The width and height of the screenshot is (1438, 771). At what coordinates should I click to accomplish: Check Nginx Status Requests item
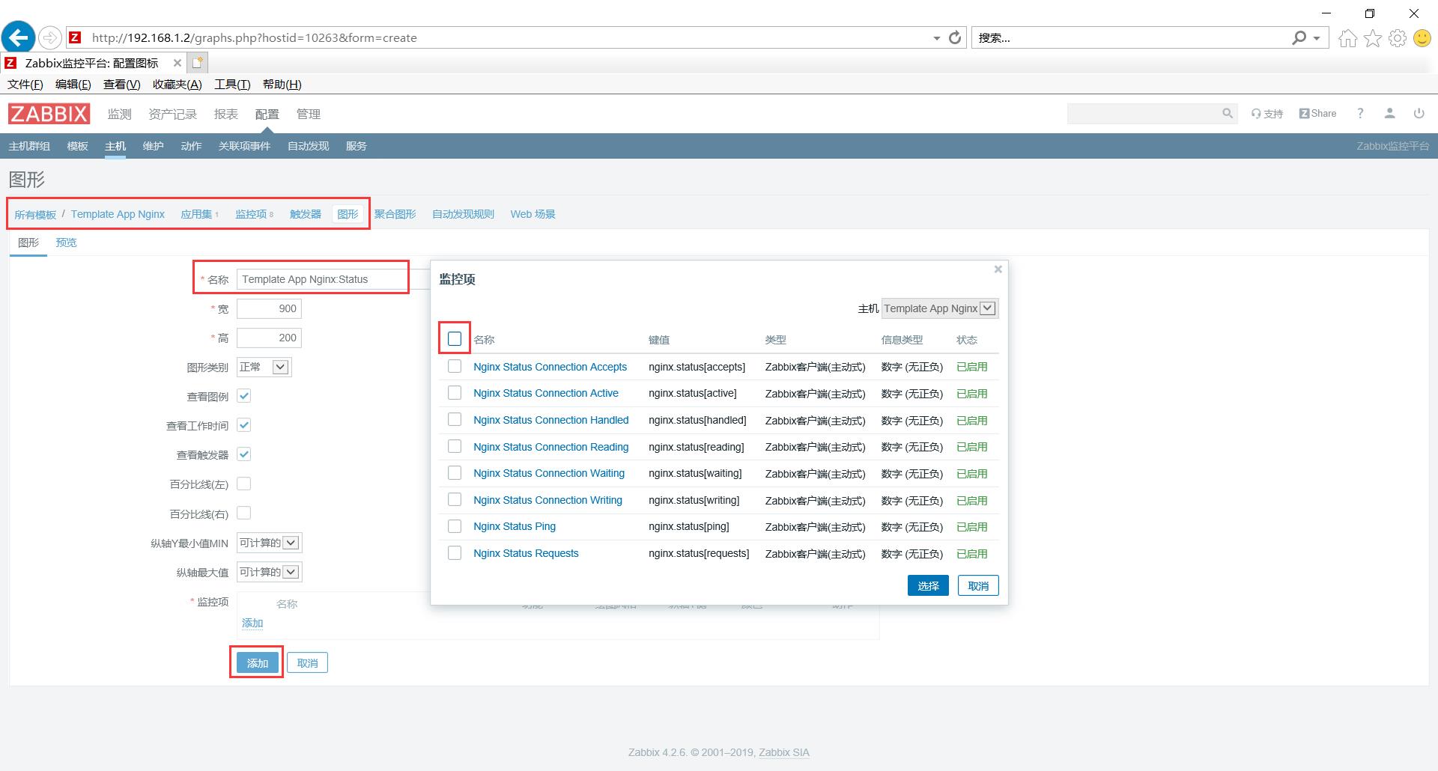pos(455,553)
